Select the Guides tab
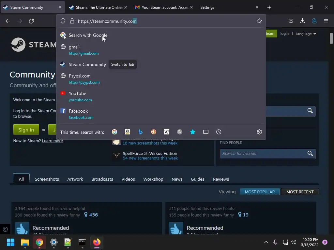The image size is (334, 250). click(197, 179)
